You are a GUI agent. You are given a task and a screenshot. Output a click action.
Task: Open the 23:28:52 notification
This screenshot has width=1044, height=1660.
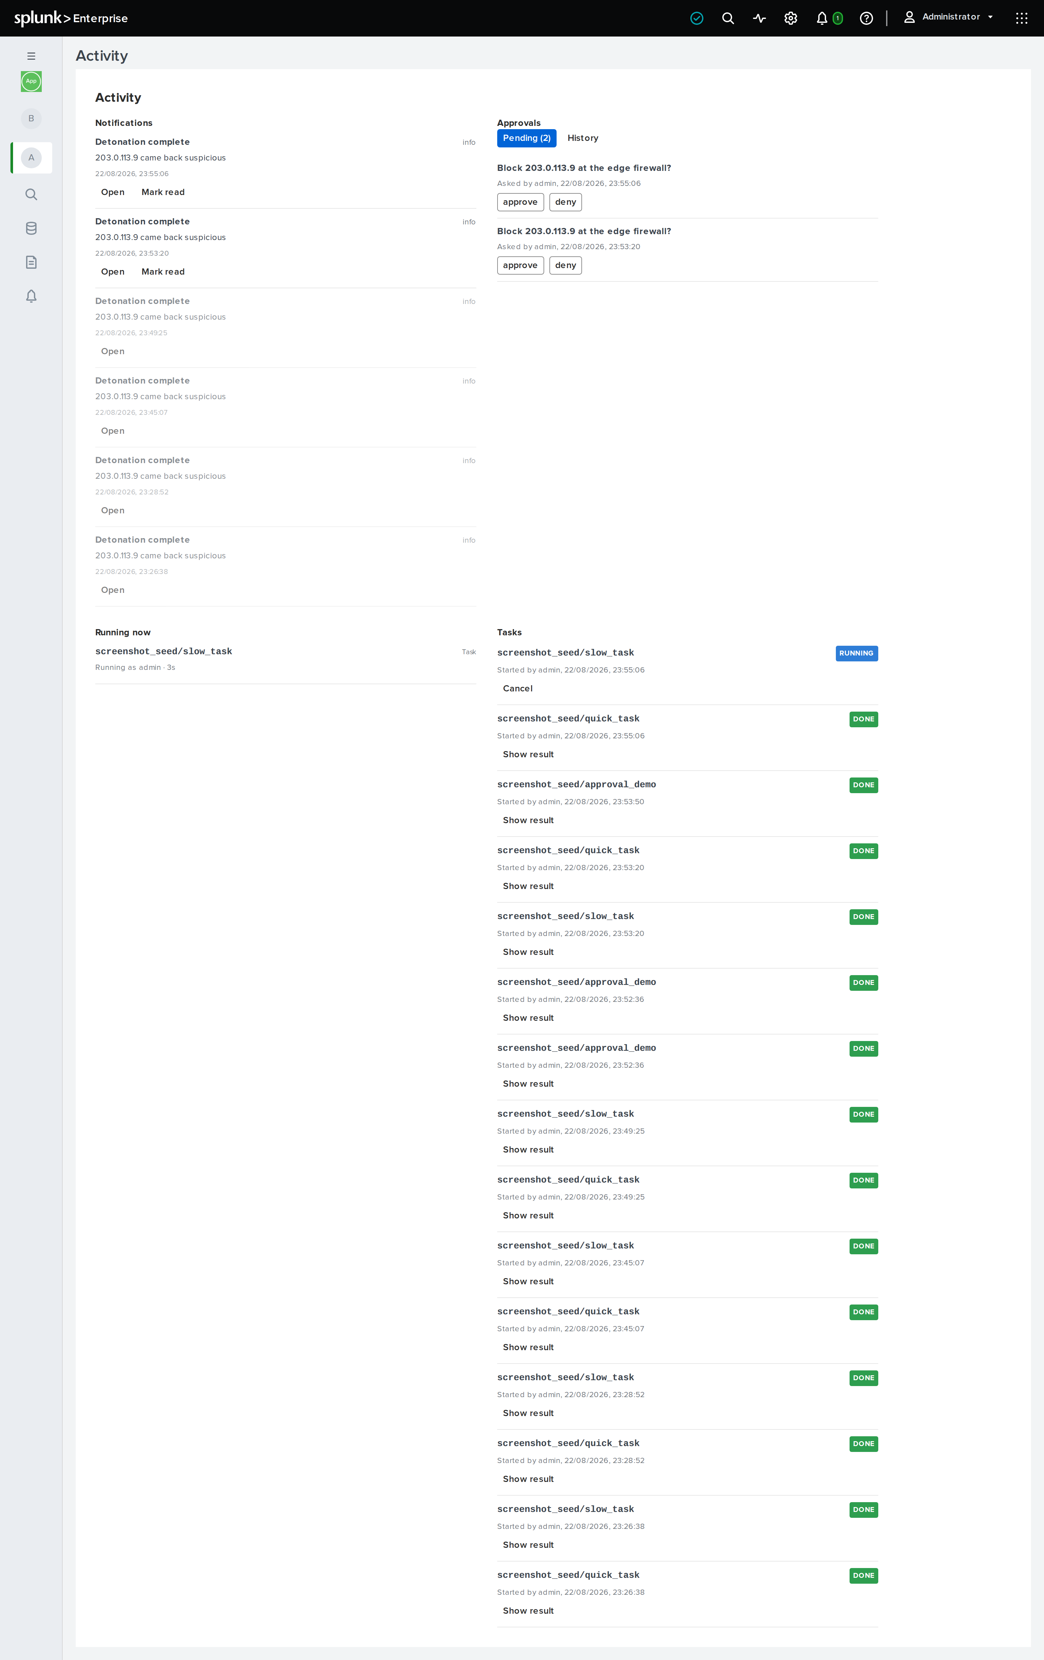(113, 511)
